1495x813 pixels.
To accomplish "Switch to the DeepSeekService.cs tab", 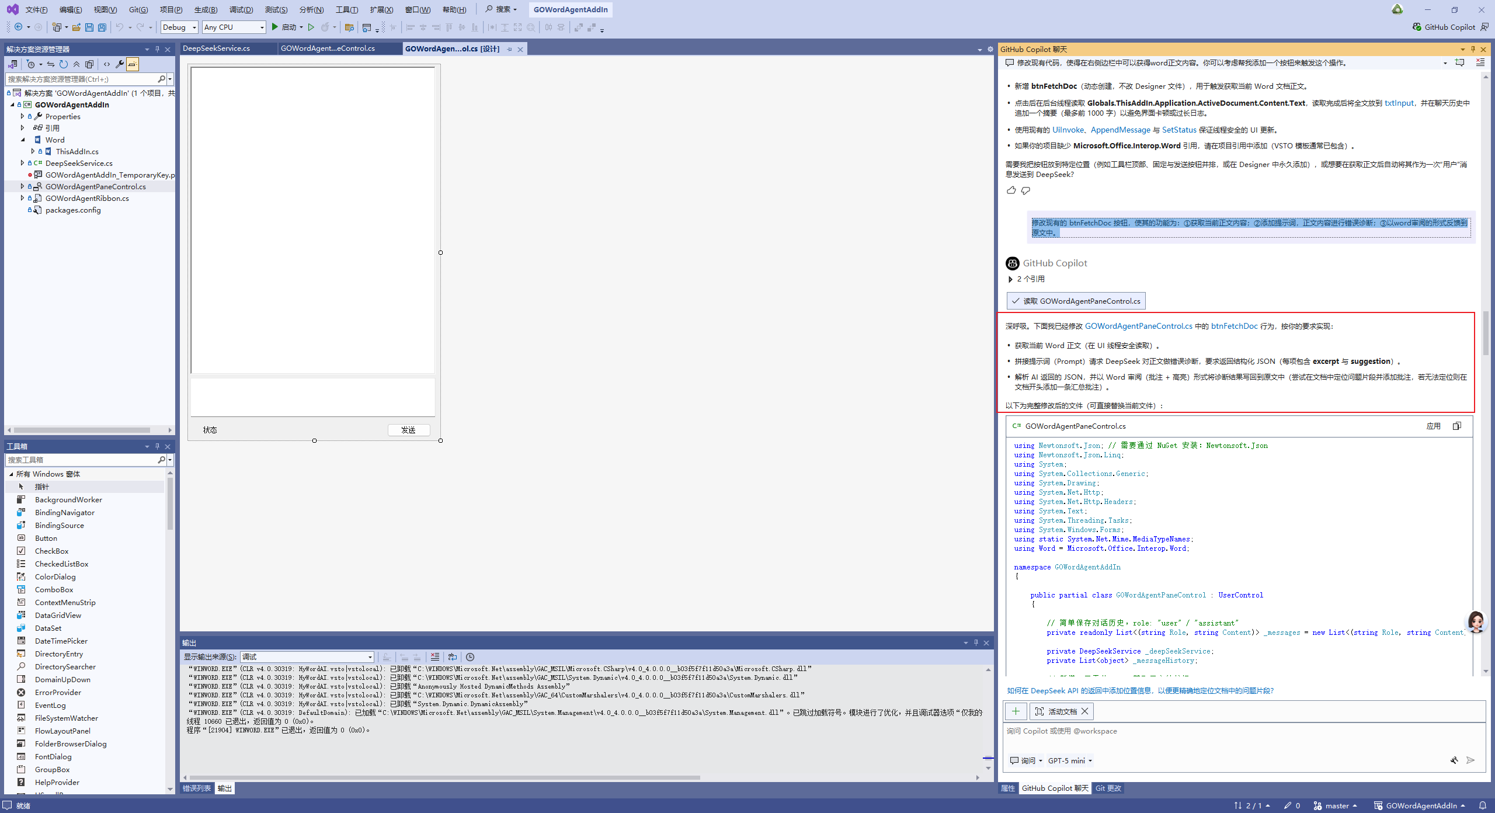I will pyautogui.click(x=217, y=48).
